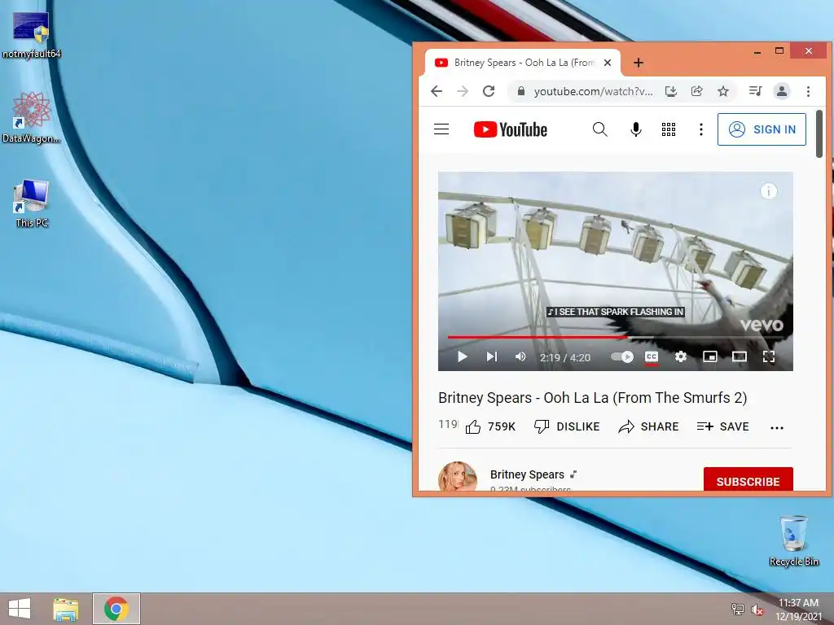This screenshot has width=834, height=625.
Task: Show video info card icon
Action: click(x=769, y=191)
